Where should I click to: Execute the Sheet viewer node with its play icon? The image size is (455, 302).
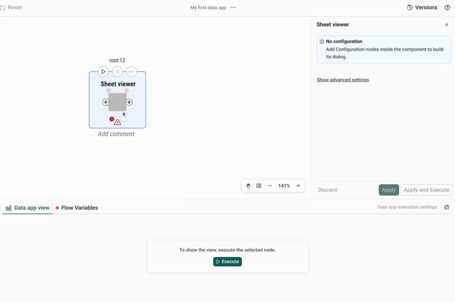click(x=103, y=72)
